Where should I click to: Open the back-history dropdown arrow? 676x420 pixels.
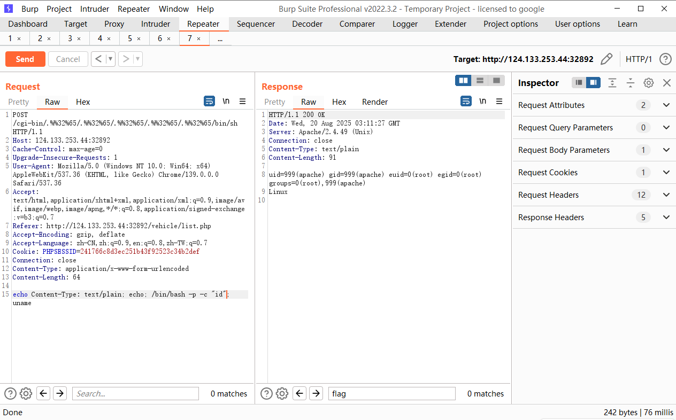[110, 59]
